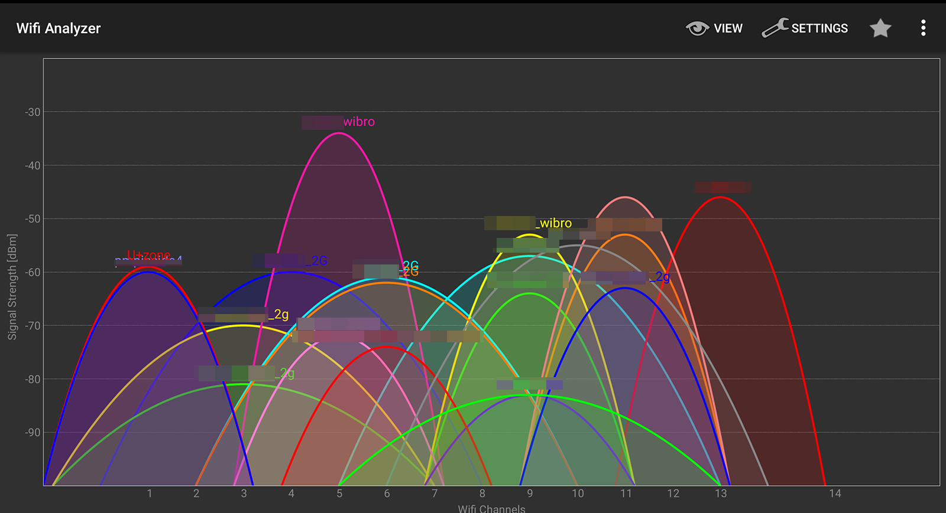
Task: Click channel 14 on the axis
Action: [x=835, y=494]
